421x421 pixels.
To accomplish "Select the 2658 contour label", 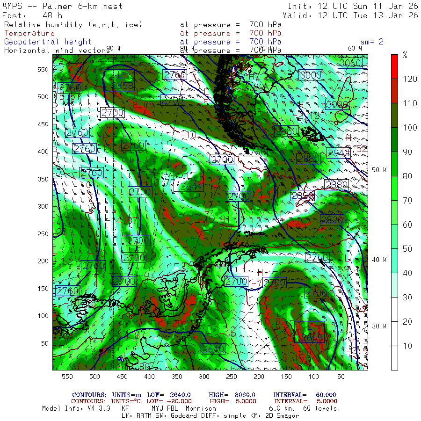I will coord(123,86).
